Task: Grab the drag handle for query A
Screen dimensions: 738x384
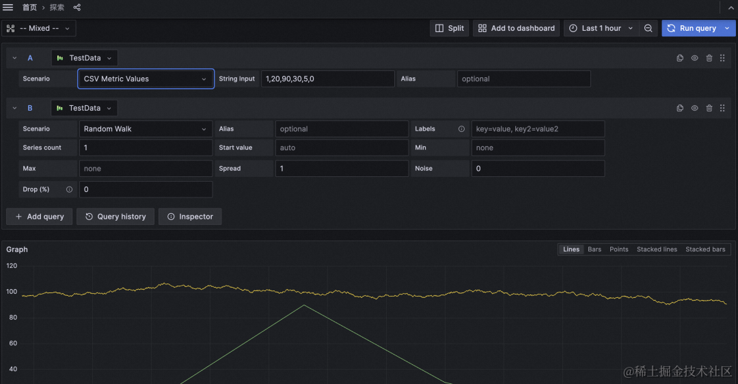Action: 722,58
